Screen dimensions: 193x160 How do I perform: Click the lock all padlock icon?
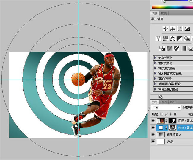[x=175, y=114]
